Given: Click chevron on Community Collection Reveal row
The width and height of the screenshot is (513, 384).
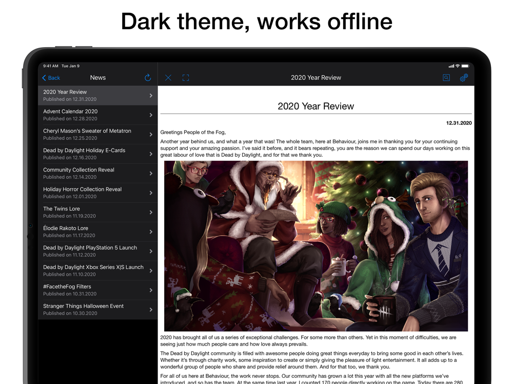Looking at the screenshot, I should coord(151,174).
